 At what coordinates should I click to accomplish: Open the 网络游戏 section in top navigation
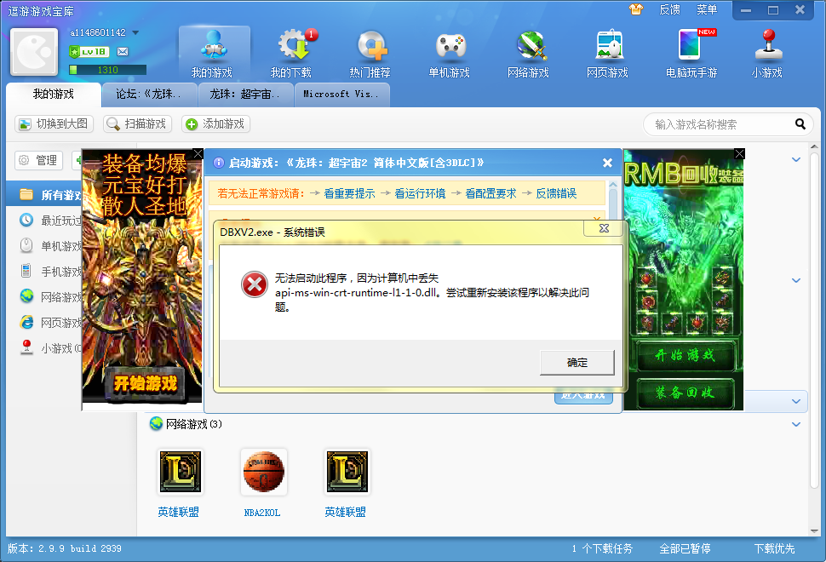(x=528, y=54)
